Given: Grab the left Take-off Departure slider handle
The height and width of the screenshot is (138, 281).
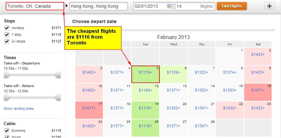Looking at the screenshot, I should (x=7, y=75).
